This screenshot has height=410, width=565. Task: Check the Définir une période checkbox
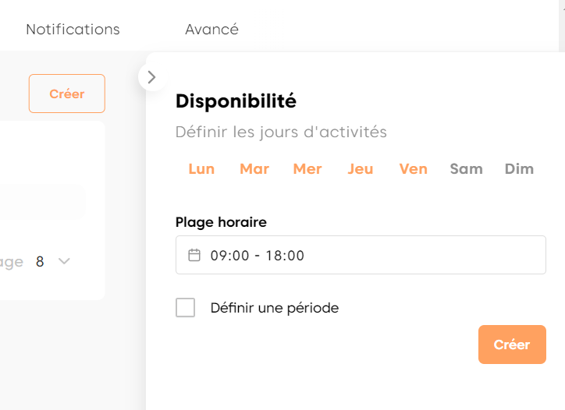[186, 308]
